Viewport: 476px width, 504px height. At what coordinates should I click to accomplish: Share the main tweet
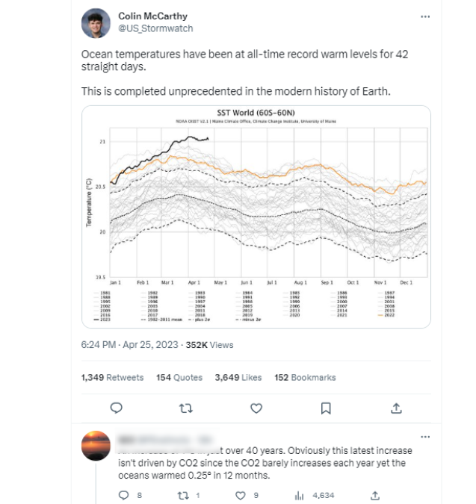(396, 408)
